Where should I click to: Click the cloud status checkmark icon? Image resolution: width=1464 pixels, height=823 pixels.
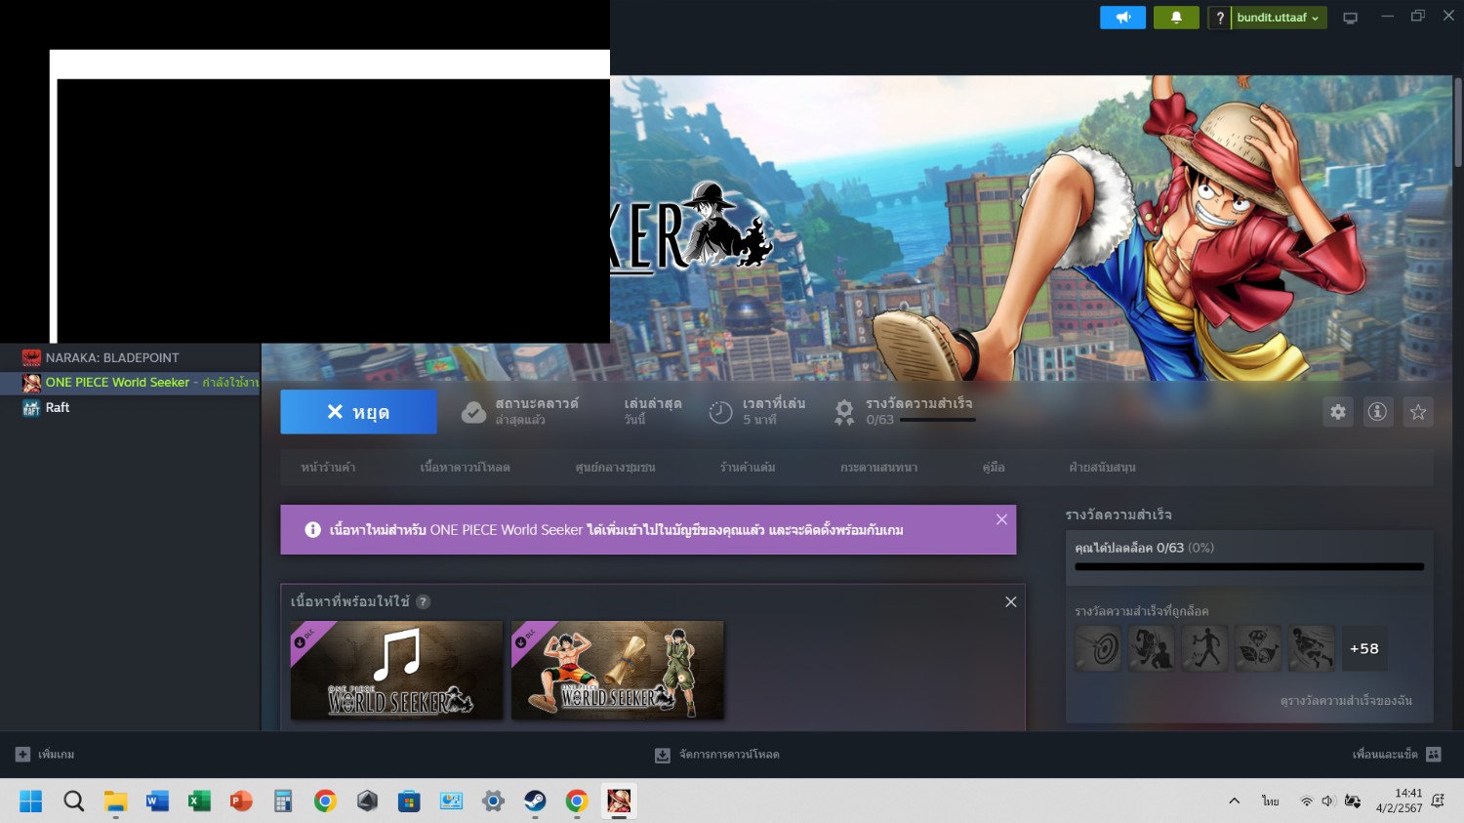(x=473, y=412)
